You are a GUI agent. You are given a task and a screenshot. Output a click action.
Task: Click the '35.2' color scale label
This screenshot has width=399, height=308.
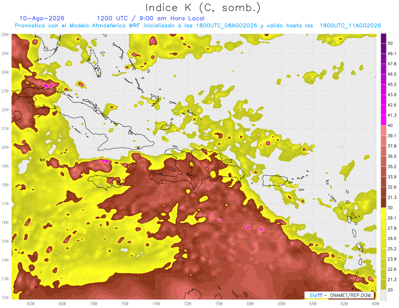click(392, 166)
